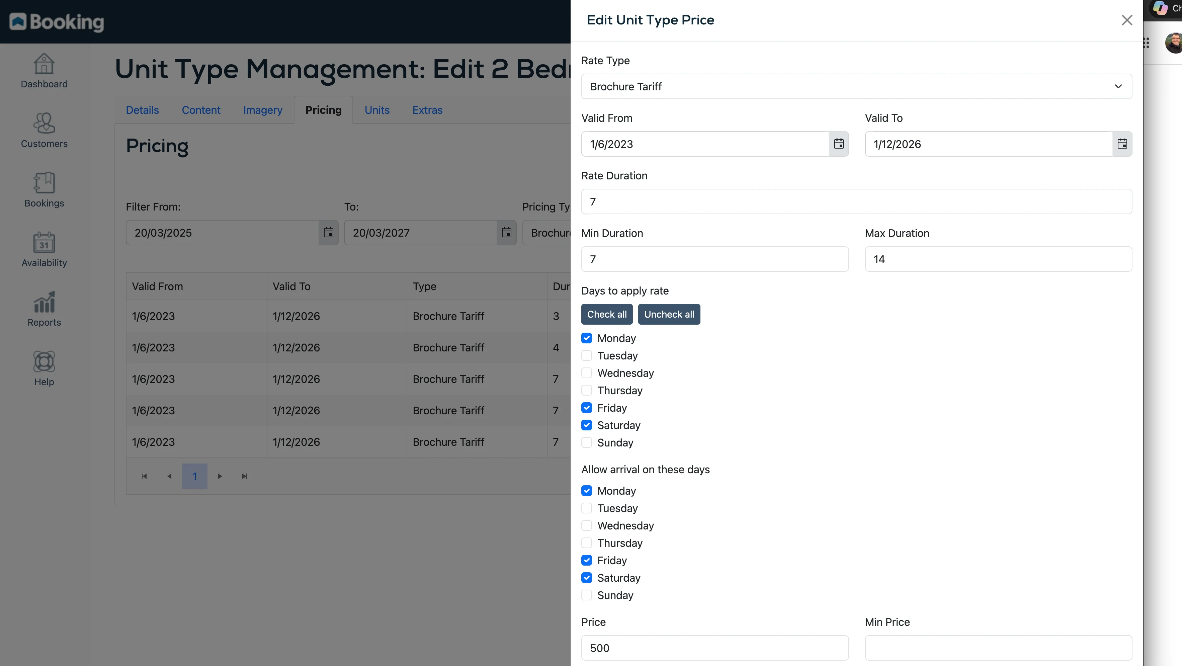Click the Valid From column header
The width and height of the screenshot is (1182, 666).
(196, 286)
